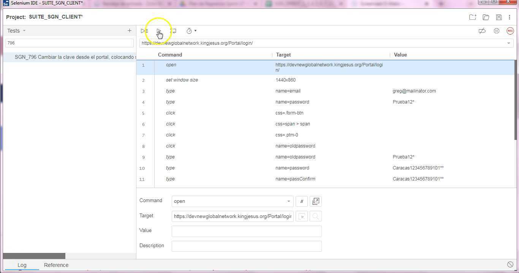Screen dimensions: 519x273
Task: Toggle pause on exceptions
Action: [496, 31]
